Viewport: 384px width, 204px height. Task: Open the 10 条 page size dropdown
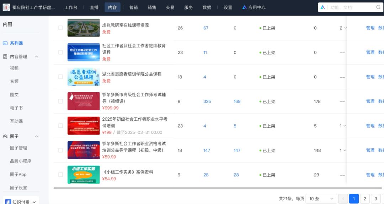click(x=321, y=199)
